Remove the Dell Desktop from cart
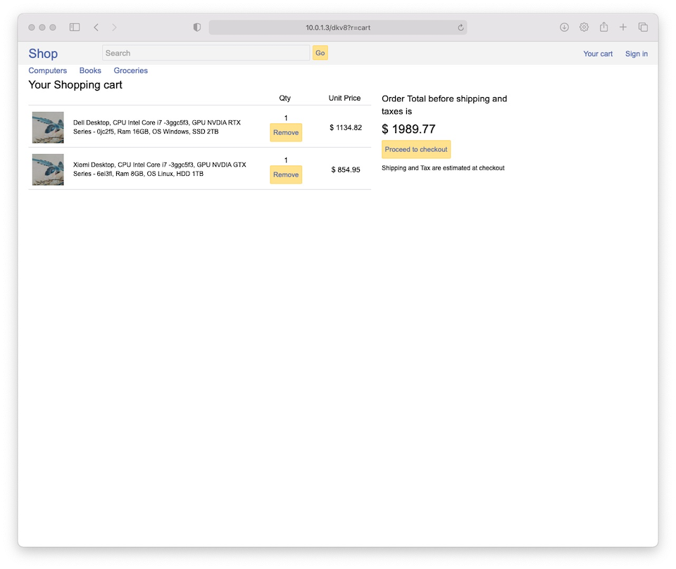Screen dimensions: 676x569 (286, 132)
